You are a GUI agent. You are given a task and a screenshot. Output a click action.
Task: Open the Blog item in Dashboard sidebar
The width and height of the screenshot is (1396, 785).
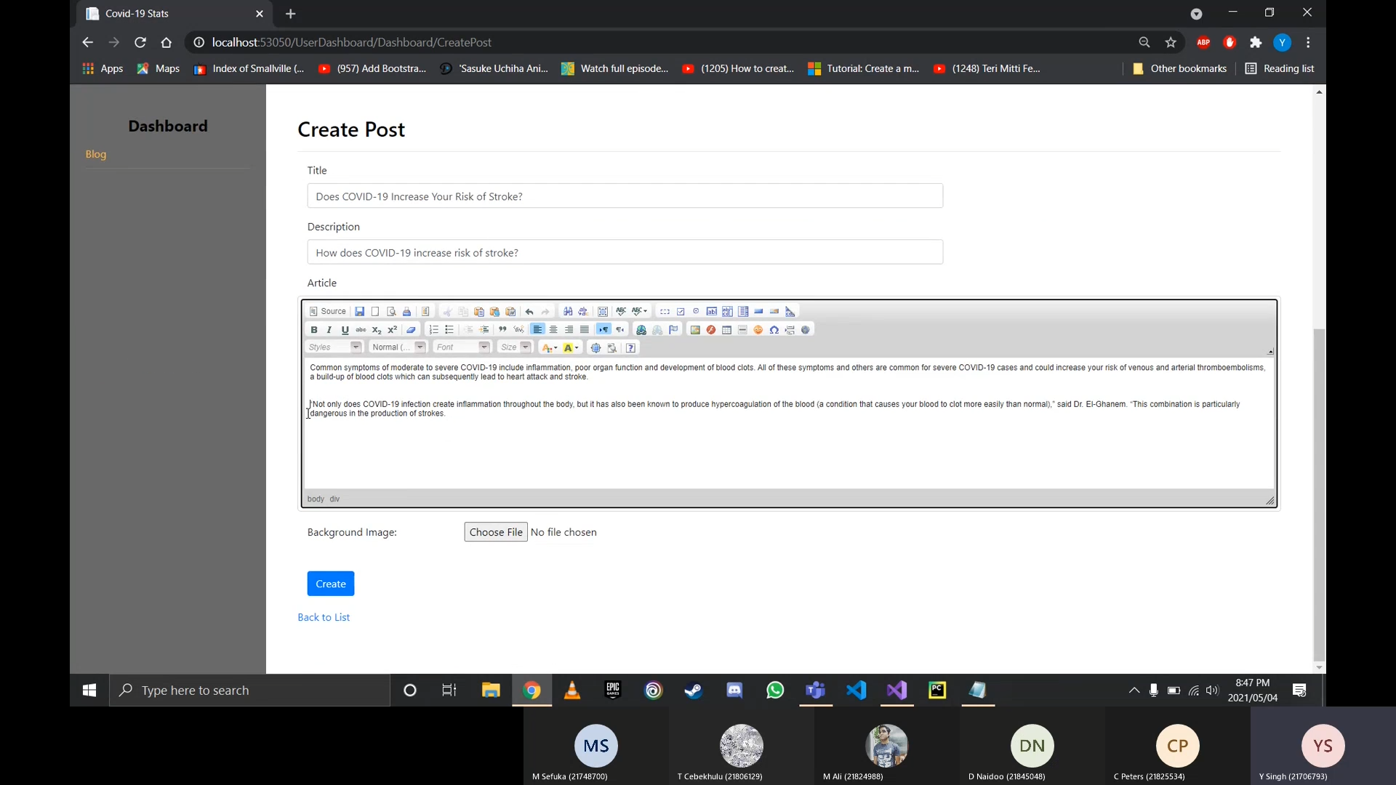pyautogui.click(x=96, y=154)
